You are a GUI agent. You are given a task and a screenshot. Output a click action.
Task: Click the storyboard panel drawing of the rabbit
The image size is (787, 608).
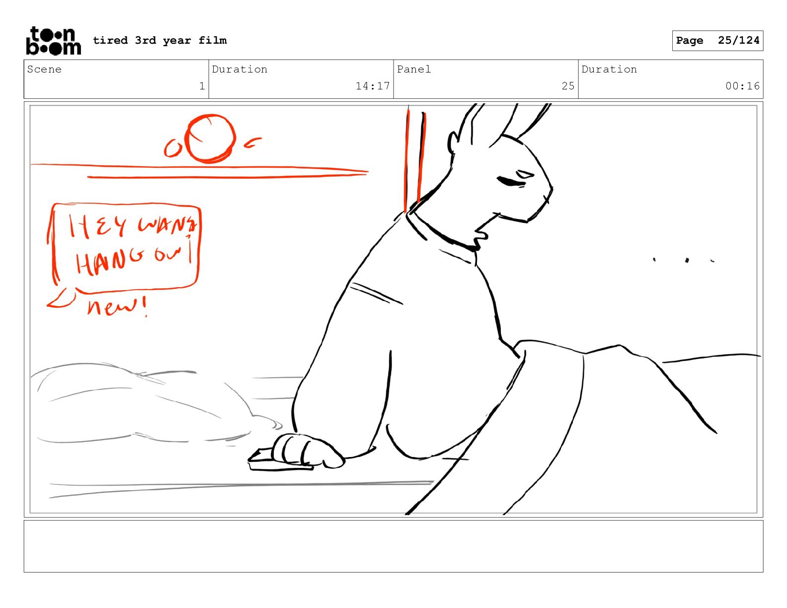point(393,308)
